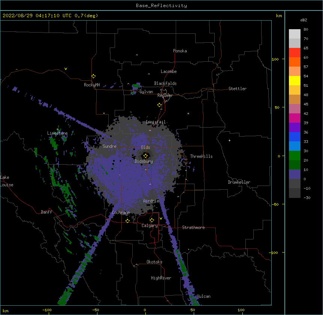Click the bright yellow 51–54 dBZ legend swatch

[295, 80]
